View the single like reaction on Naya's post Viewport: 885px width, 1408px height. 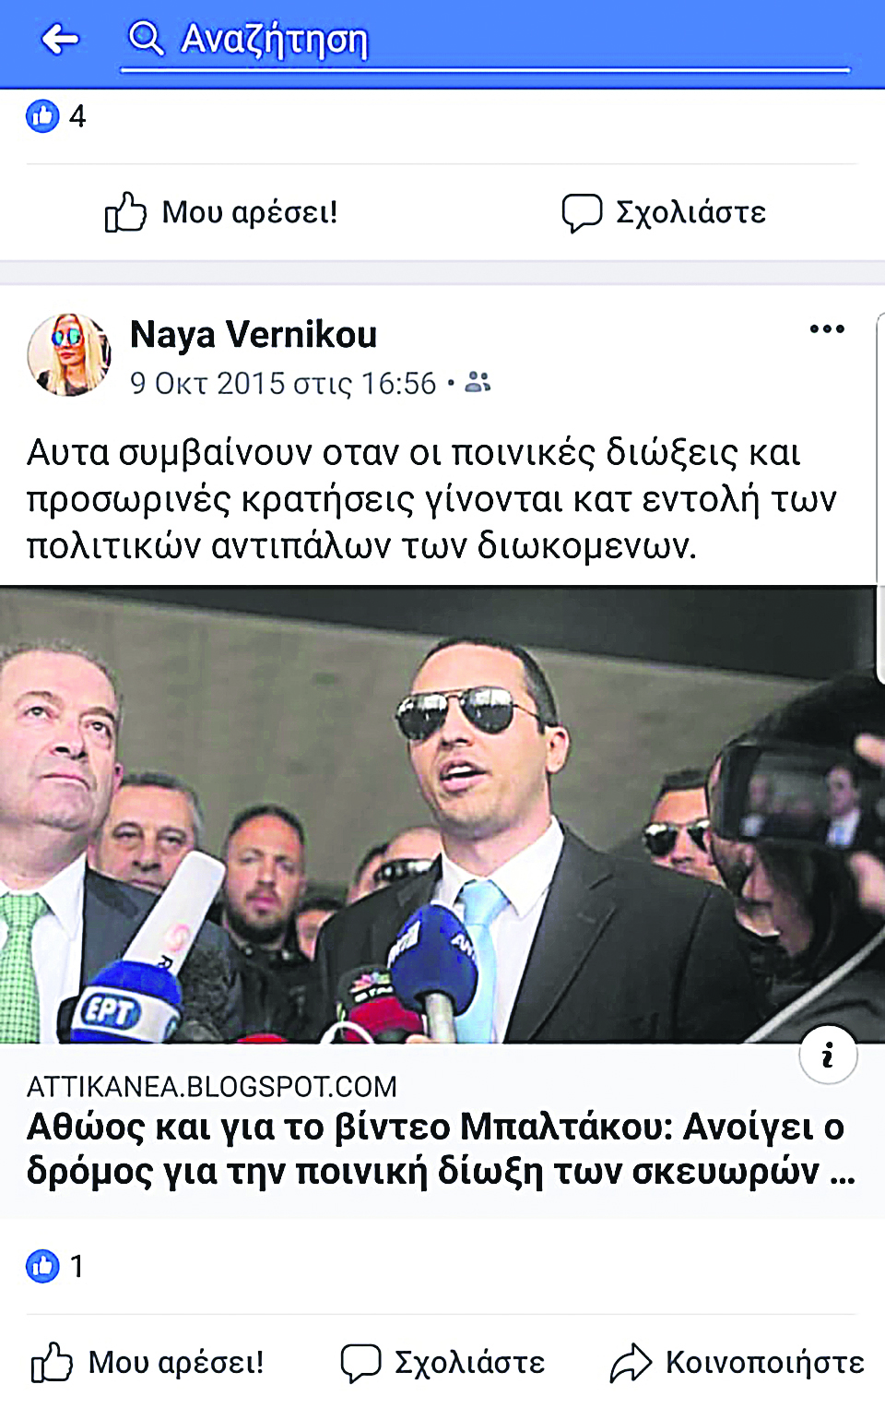click(56, 1266)
